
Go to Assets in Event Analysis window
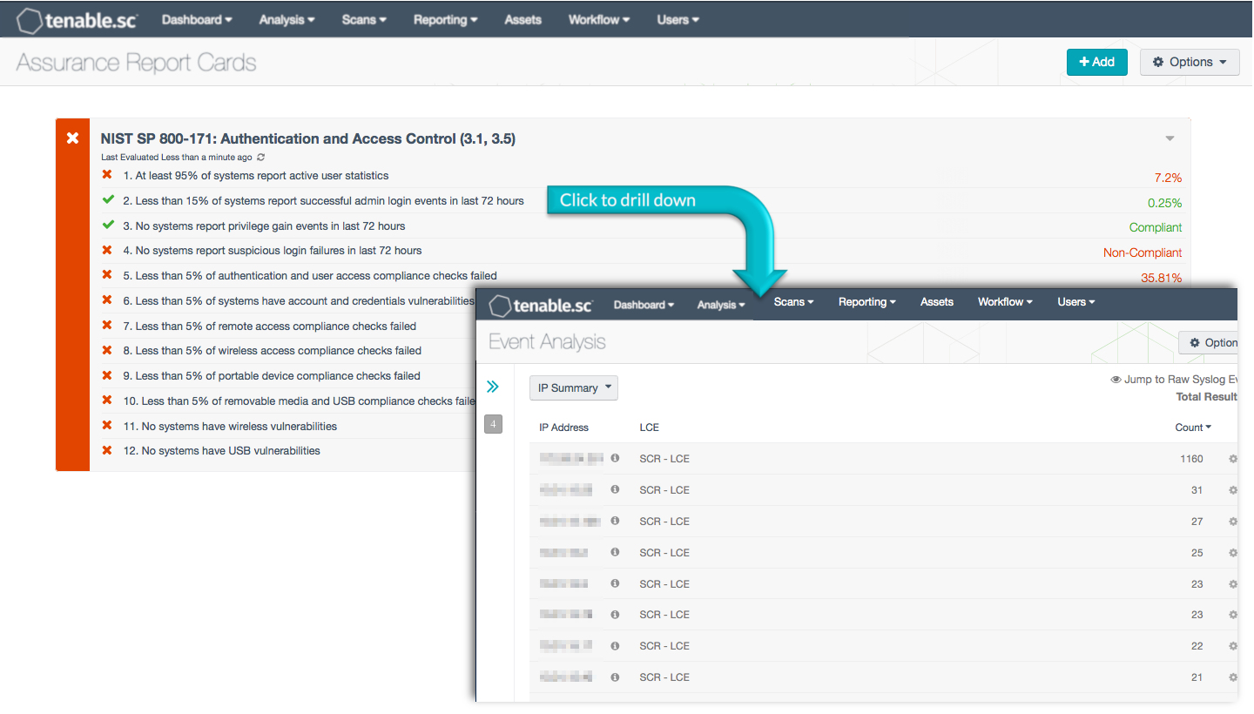(x=937, y=302)
